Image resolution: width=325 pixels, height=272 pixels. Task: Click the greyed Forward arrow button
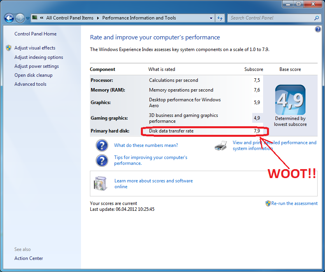[20, 18]
